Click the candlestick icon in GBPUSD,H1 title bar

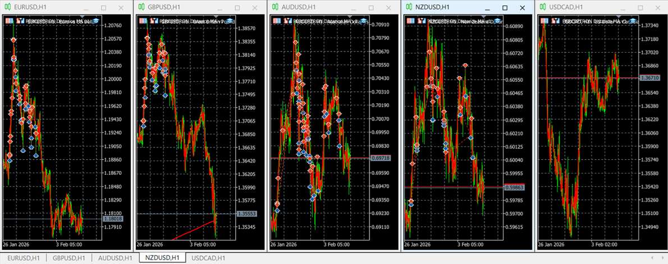point(141,7)
